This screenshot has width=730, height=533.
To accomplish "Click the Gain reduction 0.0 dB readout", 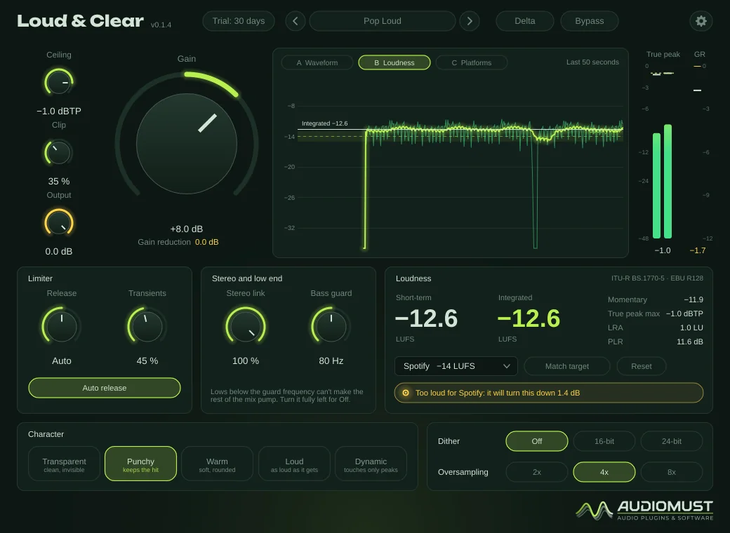I will point(178,242).
